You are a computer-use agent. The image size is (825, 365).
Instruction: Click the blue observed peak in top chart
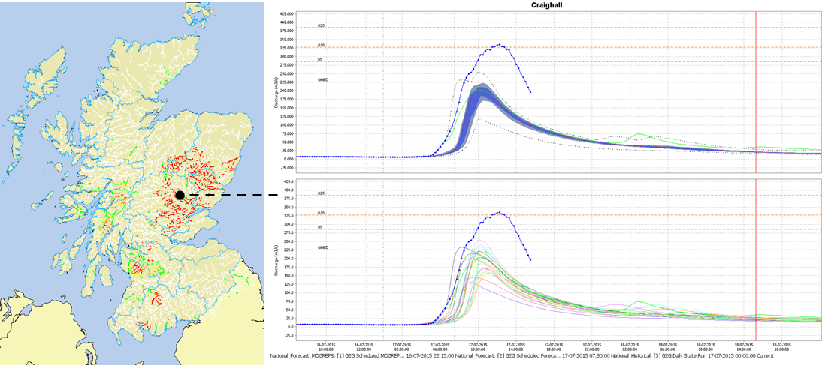pyautogui.click(x=498, y=45)
